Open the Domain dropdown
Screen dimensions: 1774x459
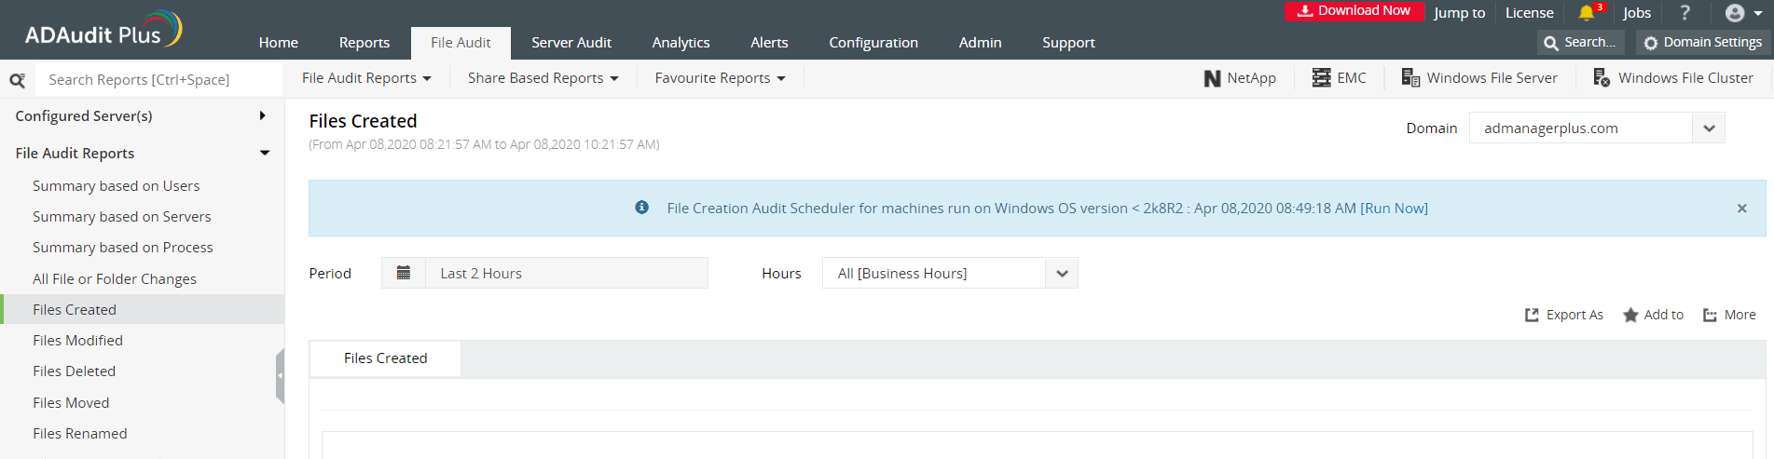1709,128
